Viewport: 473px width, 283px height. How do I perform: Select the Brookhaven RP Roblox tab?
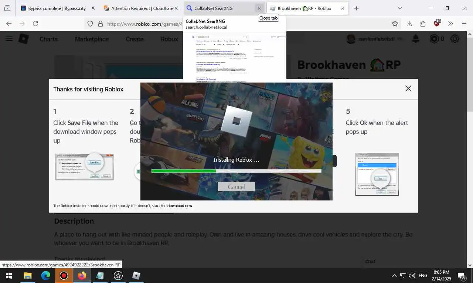[x=307, y=8]
